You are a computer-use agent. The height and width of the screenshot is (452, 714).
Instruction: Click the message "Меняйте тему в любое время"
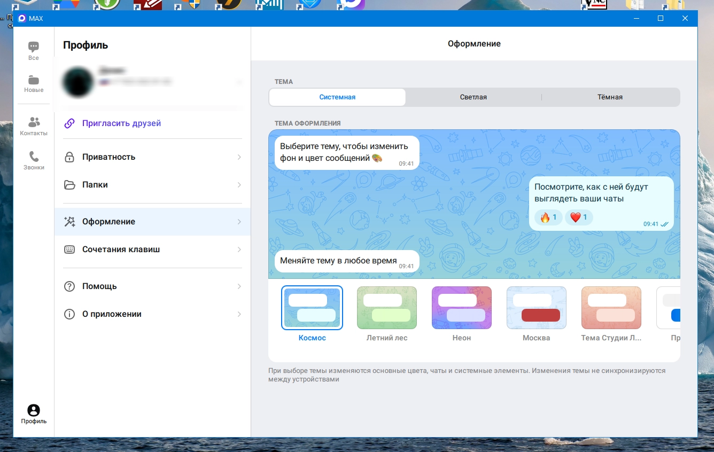click(x=346, y=261)
